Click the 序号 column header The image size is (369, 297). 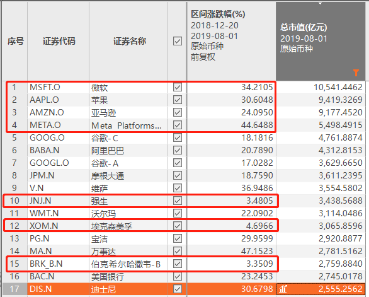15,41
